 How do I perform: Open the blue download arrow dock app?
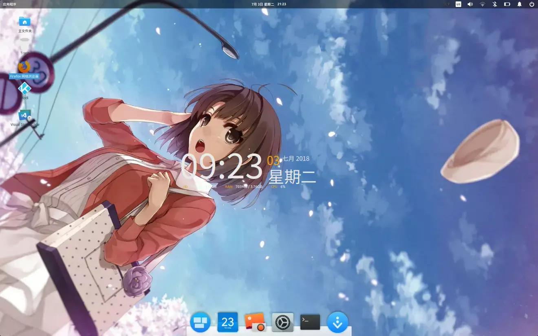(x=337, y=322)
